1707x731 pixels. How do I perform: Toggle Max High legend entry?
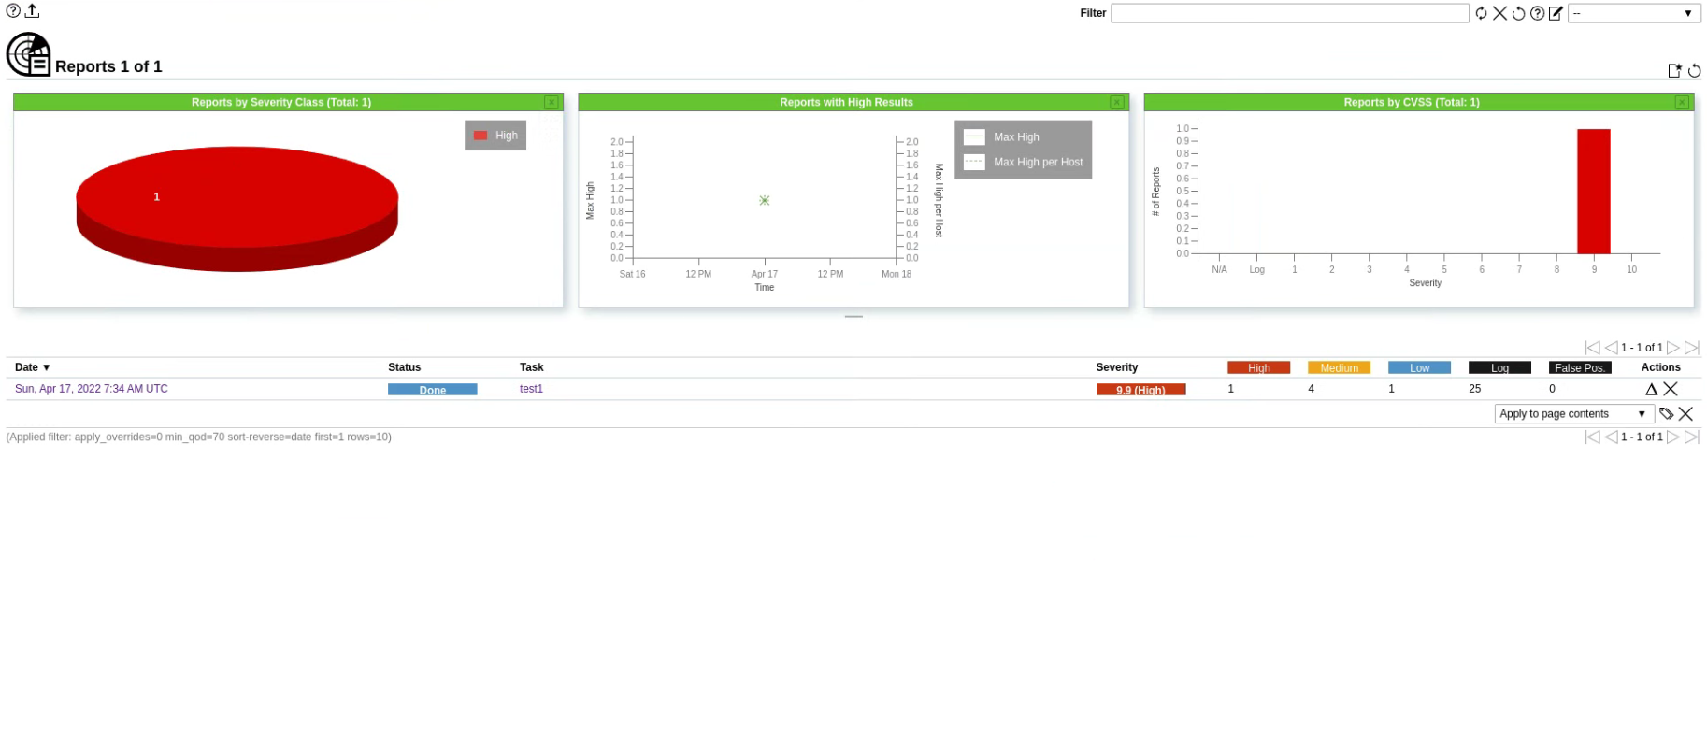tap(1002, 136)
